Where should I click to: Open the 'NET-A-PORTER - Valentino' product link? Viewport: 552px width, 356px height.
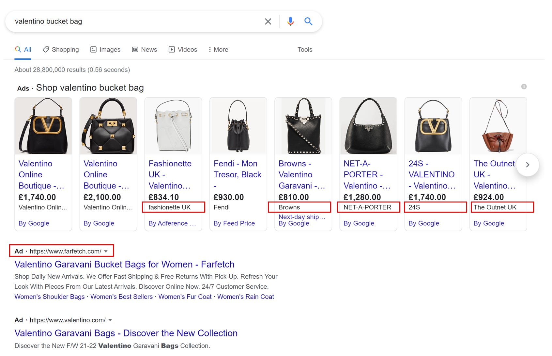[367, 174]
